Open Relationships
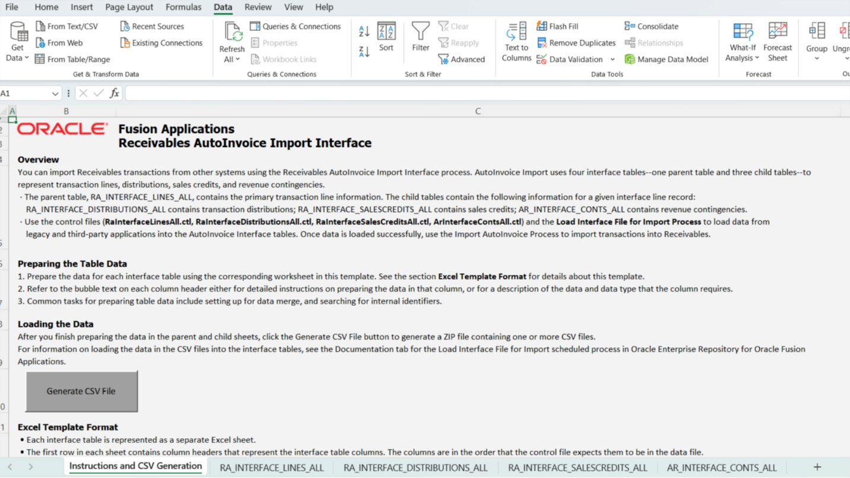Image resolution: width=850 pixels, height=478 pixels. coord(654,43)
